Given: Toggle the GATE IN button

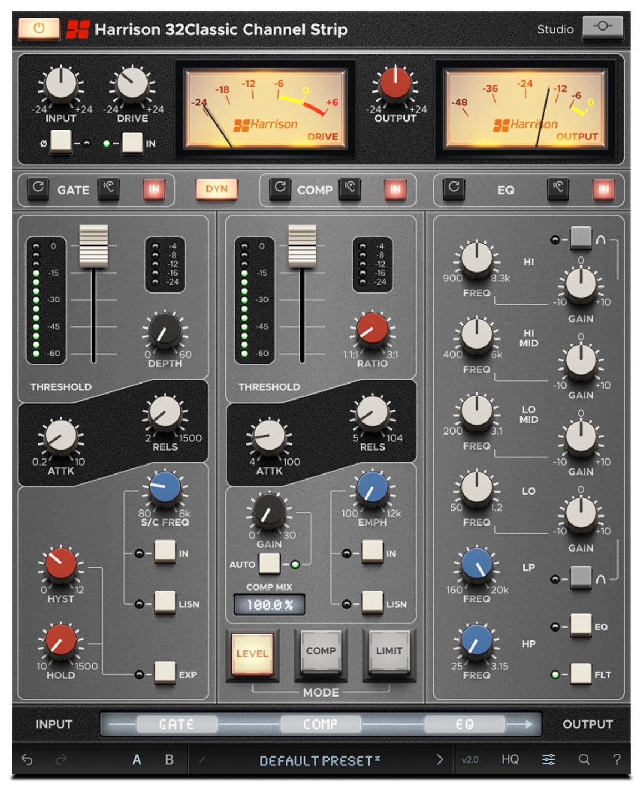Looking at the screenshot, I should [x=154, y=189].
